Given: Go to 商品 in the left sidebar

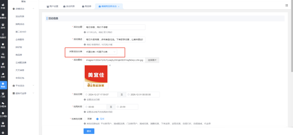Looking at the screenshot, I should [3, 45].
